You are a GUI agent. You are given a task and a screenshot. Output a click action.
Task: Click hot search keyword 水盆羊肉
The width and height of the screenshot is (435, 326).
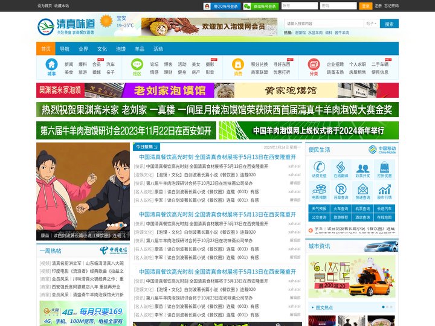[x=315, y=33]
